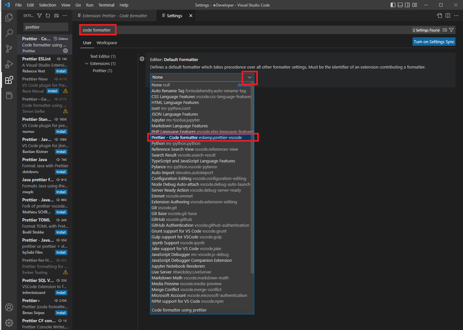The width and height of the screenshot is (463, 330).
Task: Split the editor to the right
Action: (x=448, y=16)
